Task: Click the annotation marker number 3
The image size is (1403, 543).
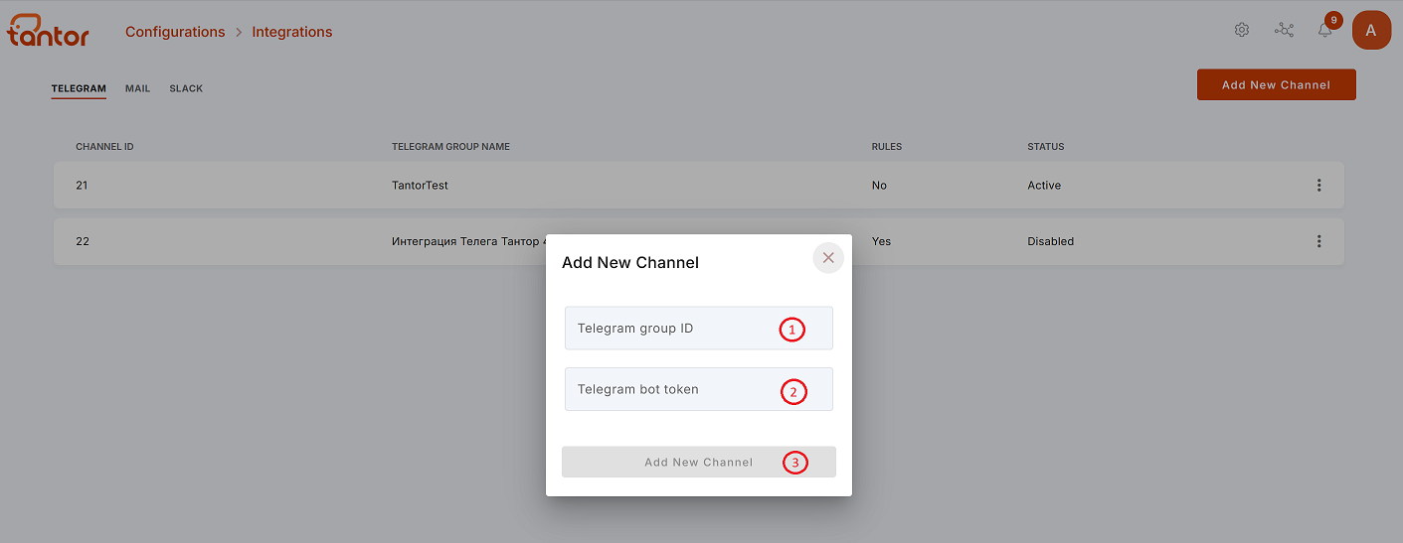Action: (x=794, y=463)
